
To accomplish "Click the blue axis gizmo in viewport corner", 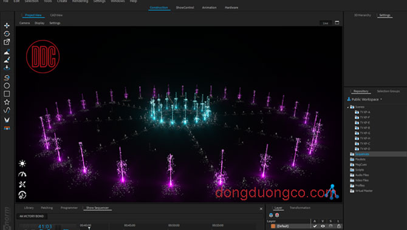I will pos(332,191).
